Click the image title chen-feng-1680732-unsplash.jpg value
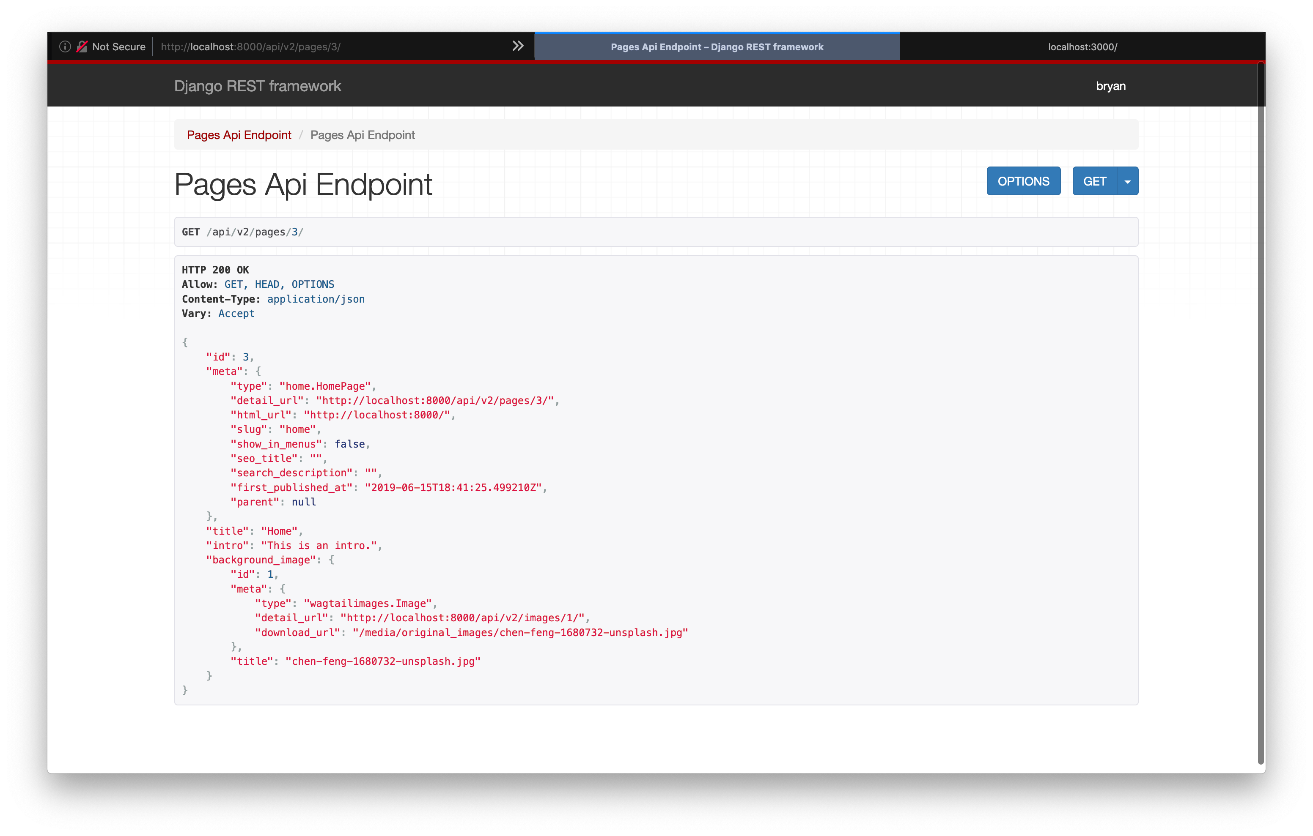 383,661
